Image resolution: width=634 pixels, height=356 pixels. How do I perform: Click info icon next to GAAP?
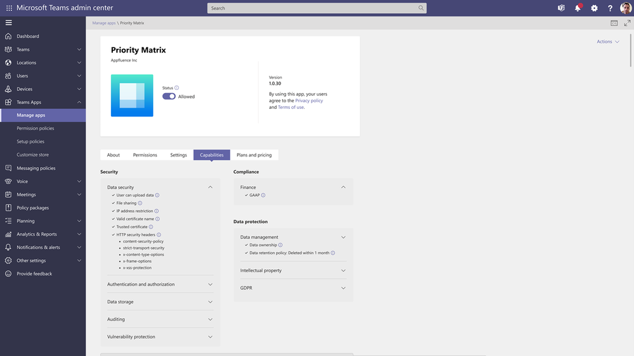coord(263,195)
